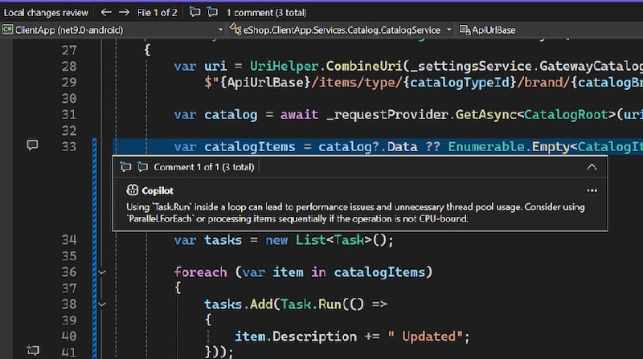Click 'Task.Run' call on line 38
Image resolution: width=643 pixels, height=359 pixels.
pyautogui.click(x=311, y=304)
